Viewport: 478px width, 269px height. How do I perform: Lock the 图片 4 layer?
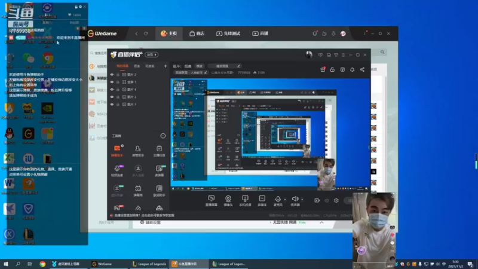tap(118, 89)
